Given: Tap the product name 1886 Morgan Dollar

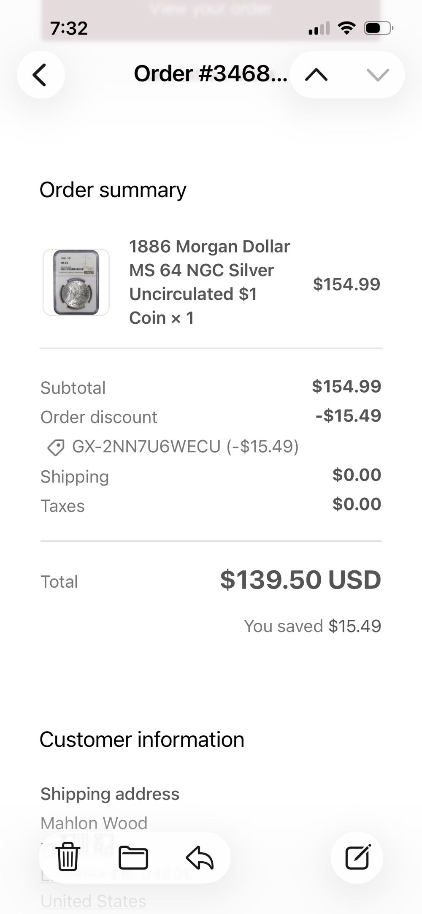Looking at the screenshot, I should (209, 246).
